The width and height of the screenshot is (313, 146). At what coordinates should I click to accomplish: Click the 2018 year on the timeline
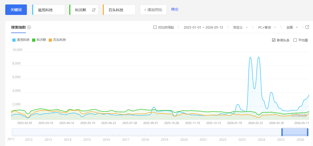click(145, 140)
